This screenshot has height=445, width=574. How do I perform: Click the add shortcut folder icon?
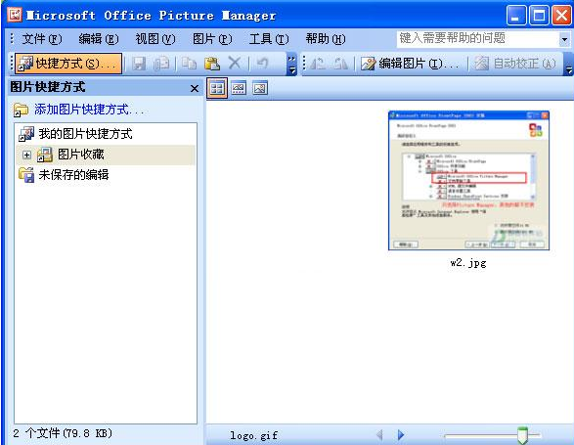tap(21, 110)
